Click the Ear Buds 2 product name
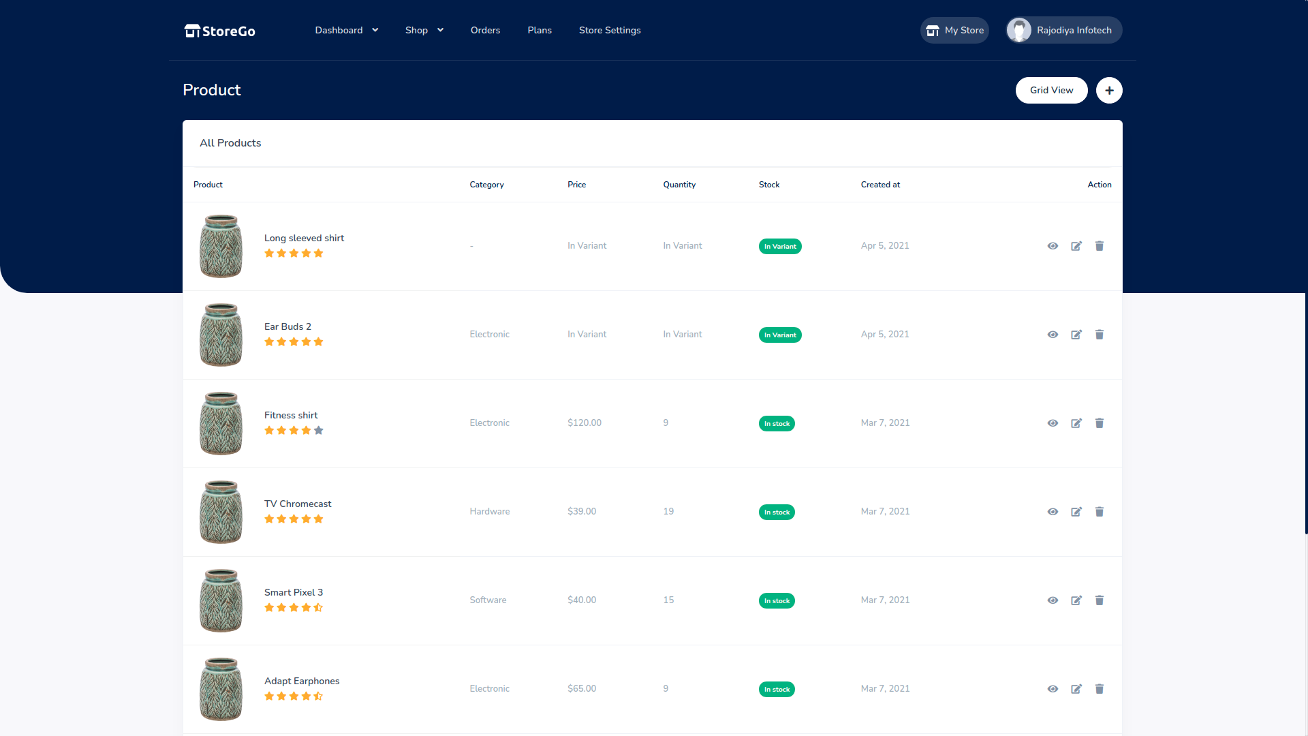Image resolution: width=1308 pixels, height=736 pixels. (x=287, y=326)
